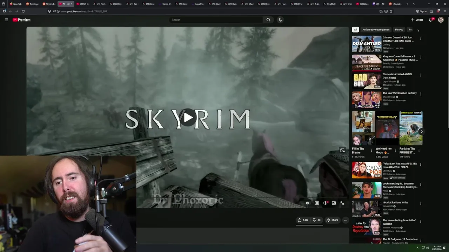This screenshot has height=252, width=449.
Task: Open the YouTube hamburger guide menu
Action: [6, 20]
